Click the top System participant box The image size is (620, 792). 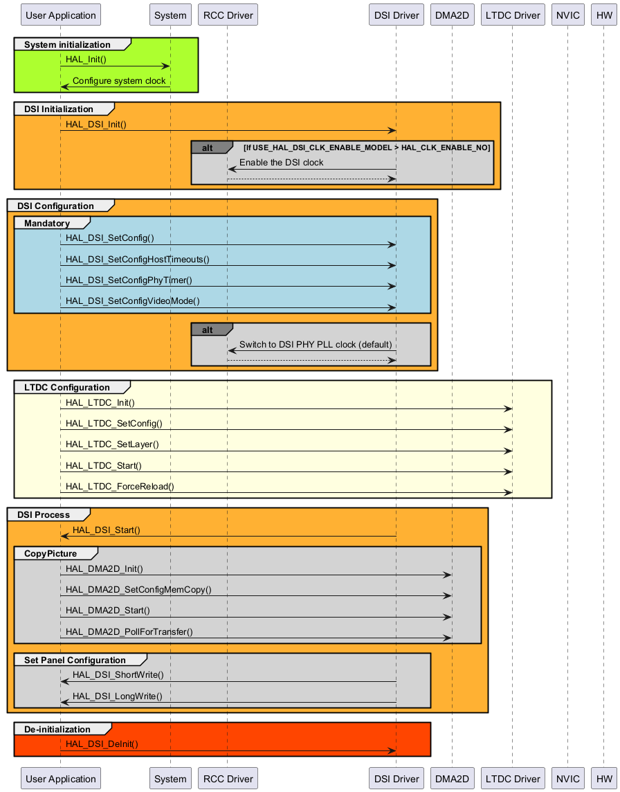point(170,15)
